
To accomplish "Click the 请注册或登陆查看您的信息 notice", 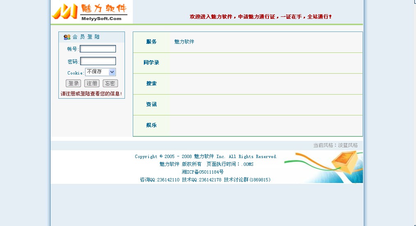I will point(91,94).
